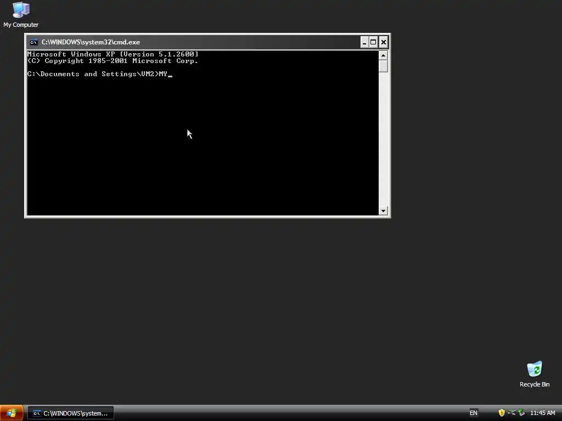Click the network connection tray icon
Viewport: 562px width, 421px height.
[512, 413]
